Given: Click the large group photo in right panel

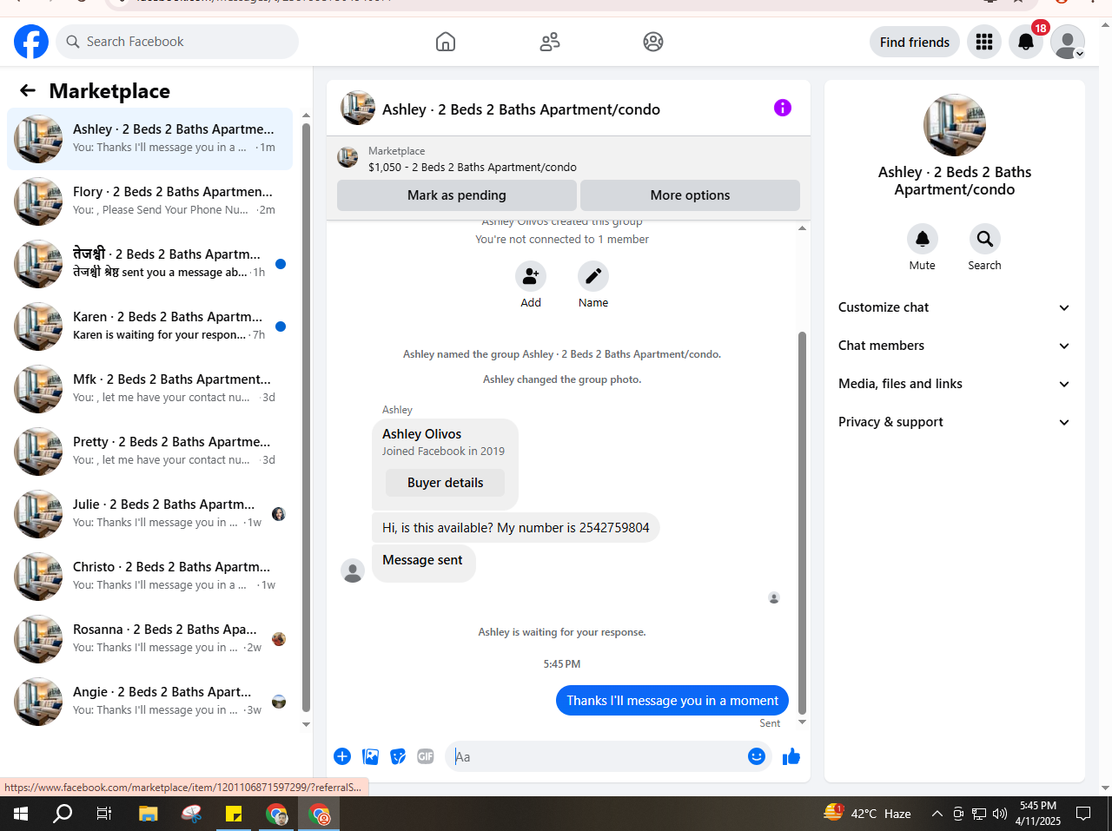Looking at the screenshot, I should pyautogui.click(x=955, y=125).
